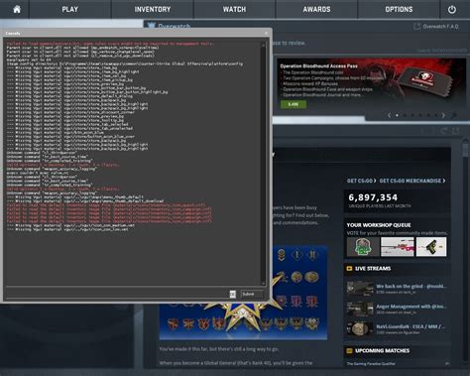Open the OPTIONS menu
The image size is (470, 376).
(399, 9)
